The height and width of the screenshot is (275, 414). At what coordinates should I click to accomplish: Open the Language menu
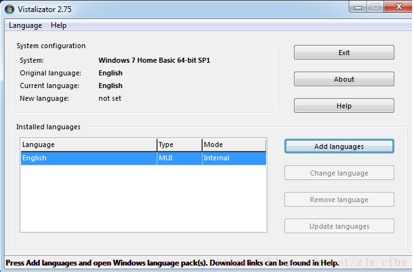25,25
